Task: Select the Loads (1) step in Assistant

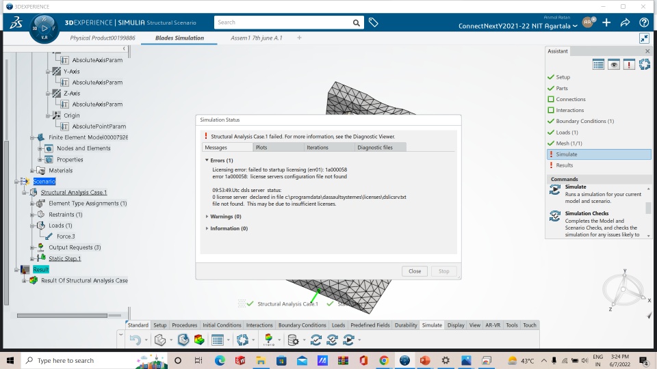Action: [x=567, y=132]
